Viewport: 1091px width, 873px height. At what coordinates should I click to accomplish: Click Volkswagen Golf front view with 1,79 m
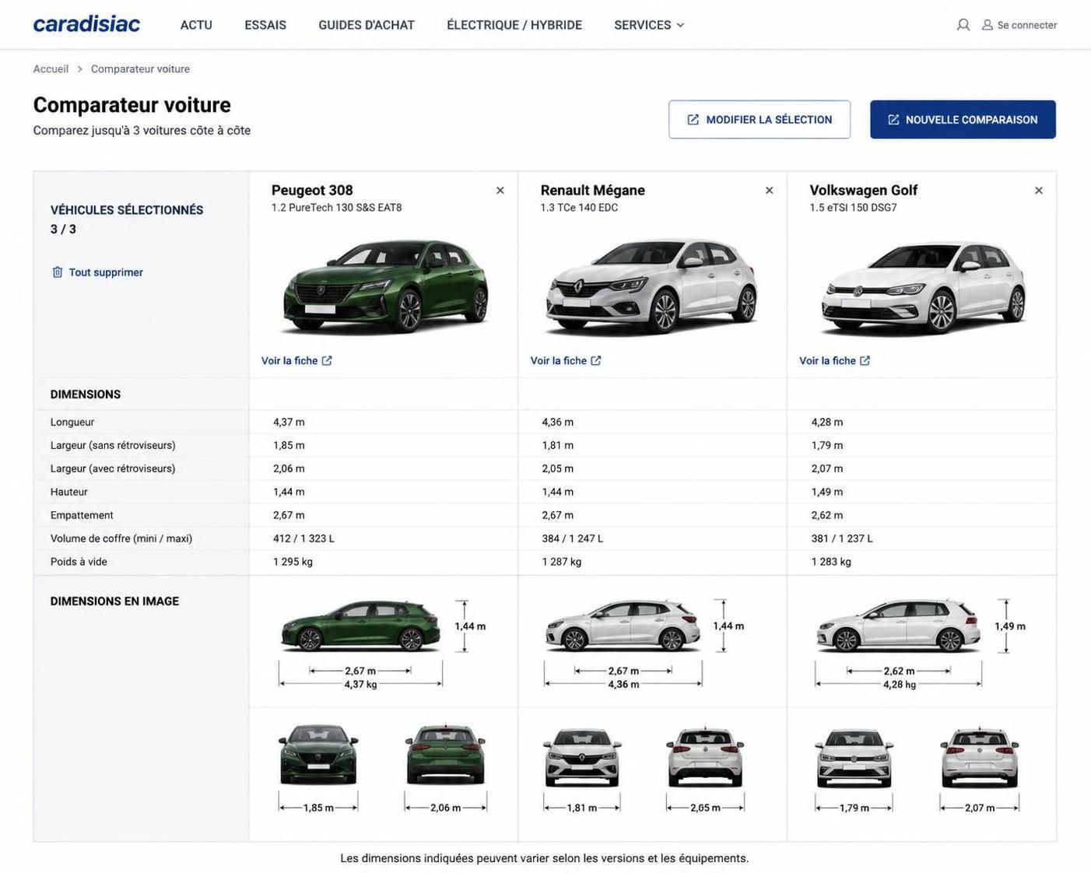point(854,759)
